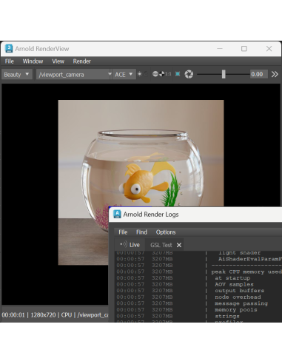The width and height of the screenshot is (282, 364).
Task: Click the exposure slider handle
Action: pos(224,74)
